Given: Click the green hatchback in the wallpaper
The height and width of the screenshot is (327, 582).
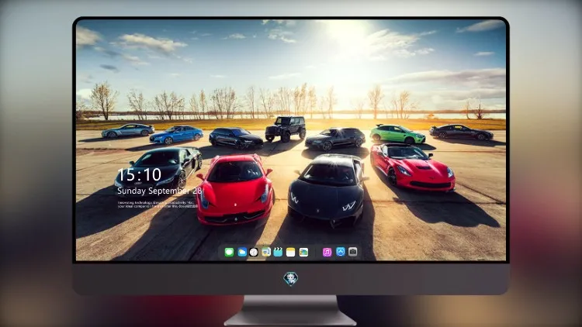Looking at the screenshot, I should (x=397, y=134).
